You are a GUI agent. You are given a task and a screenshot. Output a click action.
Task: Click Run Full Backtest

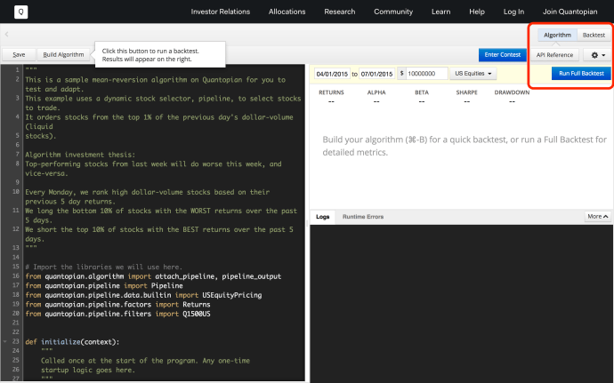pos(581,74)
